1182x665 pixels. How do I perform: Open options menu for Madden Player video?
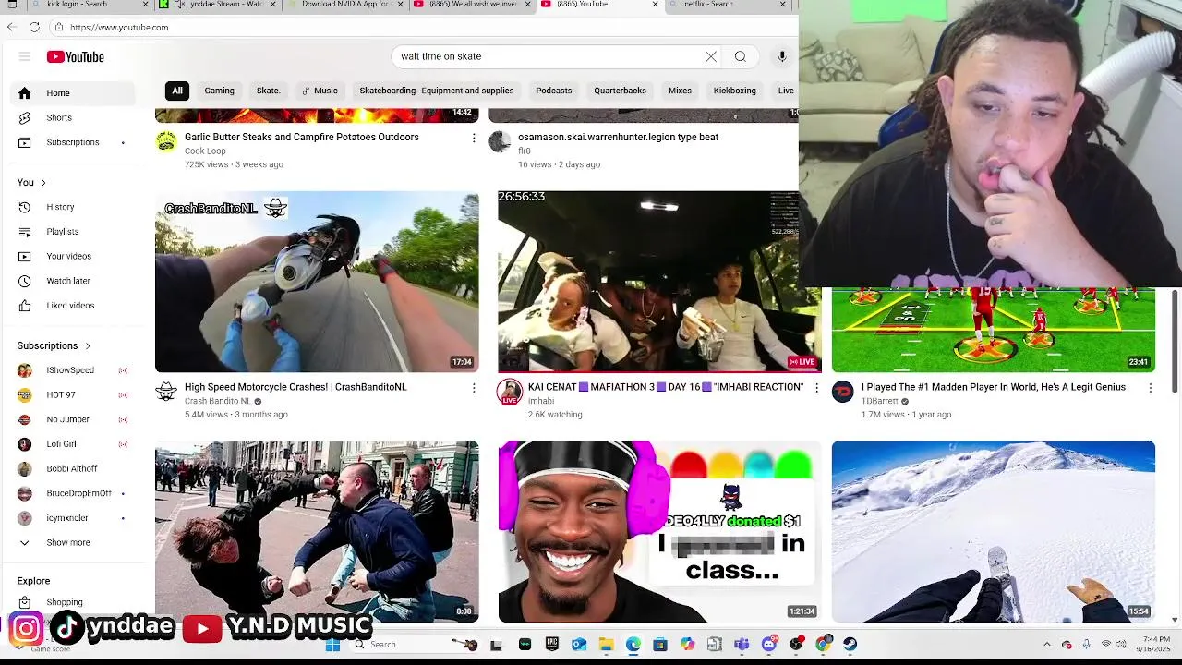pos(1150,388)
